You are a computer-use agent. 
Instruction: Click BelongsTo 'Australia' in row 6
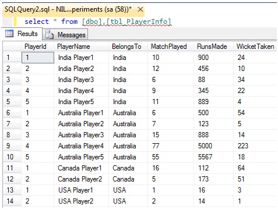[128, 113]
